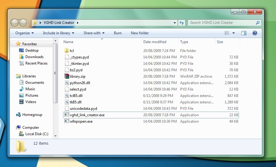
Task: Open Downloads in Favorites sidebar
Action: click(34, 57)
